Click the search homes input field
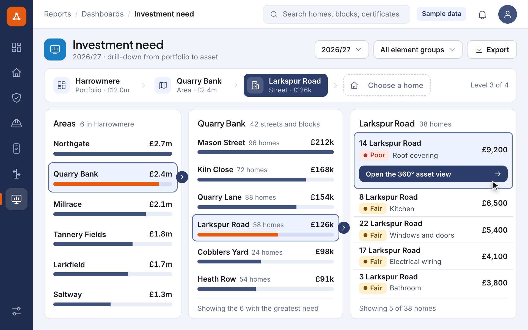Image resolution: width=528 pixels, height=330 pixels. pyautogui.click(x=337, y=14)
